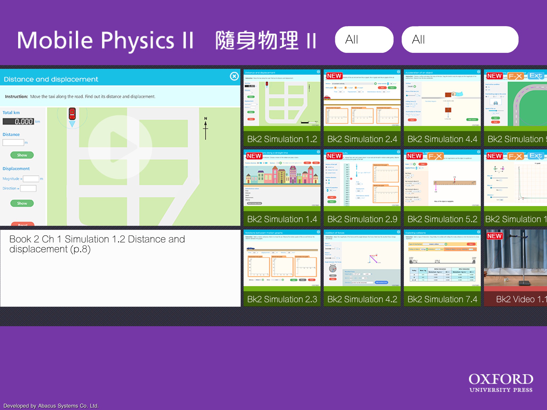The image size is (547, 410).
Task: Close the Distance and displacement preview
Action: [234, 76]
